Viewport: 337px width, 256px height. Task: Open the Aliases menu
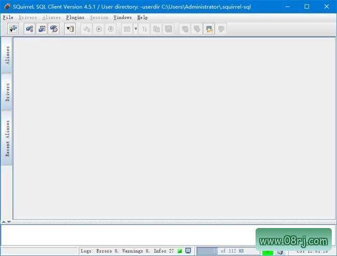coord(51,18)
